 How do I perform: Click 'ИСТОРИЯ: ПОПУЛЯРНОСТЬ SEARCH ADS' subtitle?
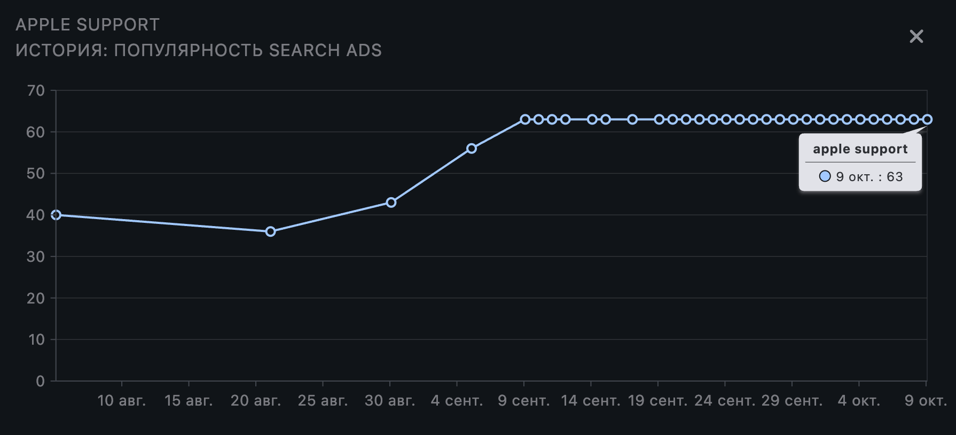(199, 50)
